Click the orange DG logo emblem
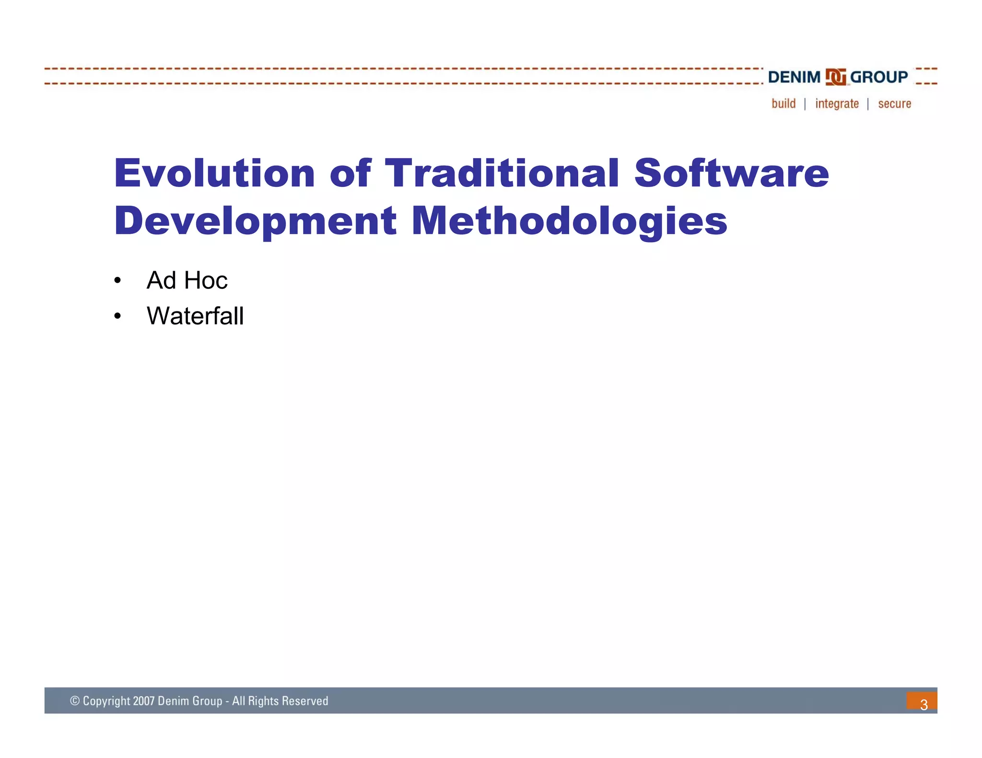The height and width of the screenshot is (758, 982). click(x=835, y=77)
